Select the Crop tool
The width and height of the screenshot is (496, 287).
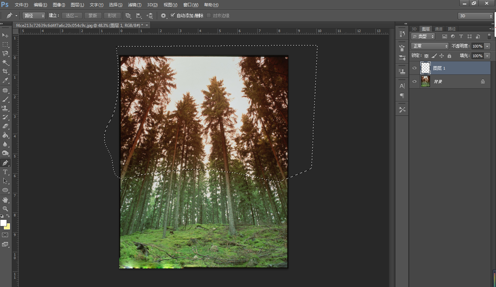coord(5,71)
